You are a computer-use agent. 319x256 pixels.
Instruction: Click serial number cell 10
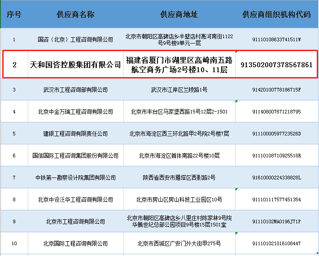(14, 243)
